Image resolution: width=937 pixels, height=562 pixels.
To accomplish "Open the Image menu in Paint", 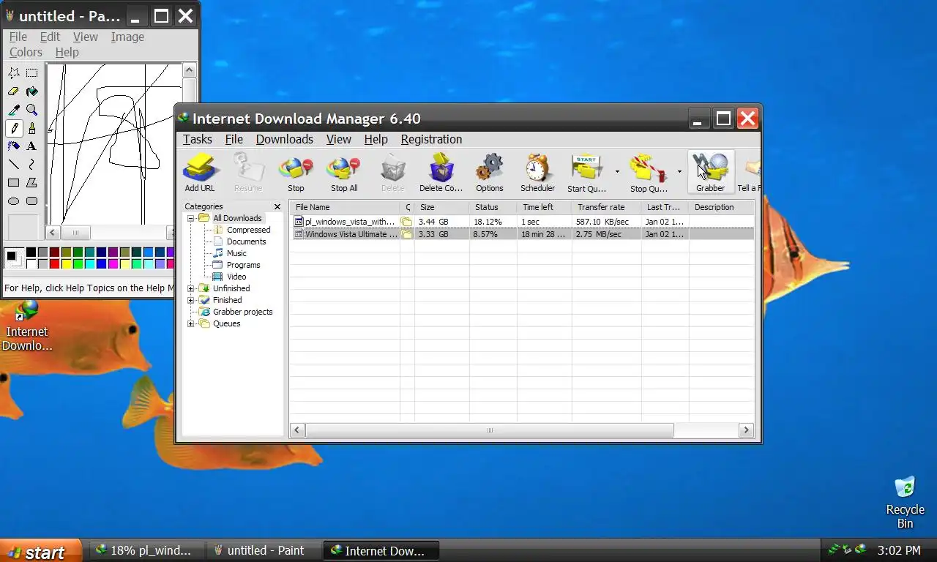I will click(x=127, y=37).
